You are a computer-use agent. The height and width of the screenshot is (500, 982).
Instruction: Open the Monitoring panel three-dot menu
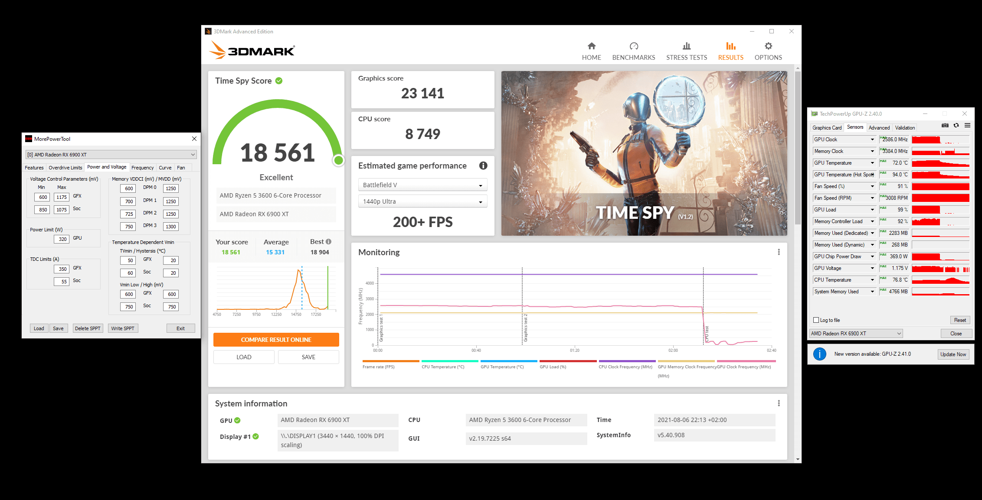coord(779,252)
